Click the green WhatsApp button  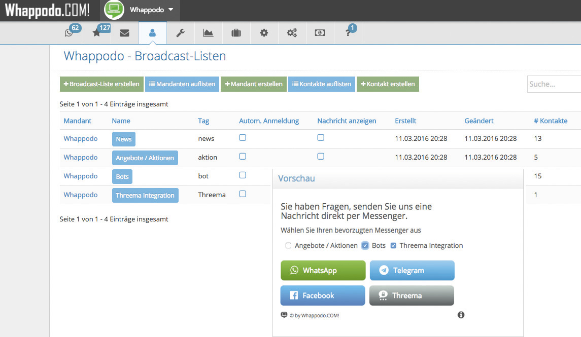coord(323,271)
